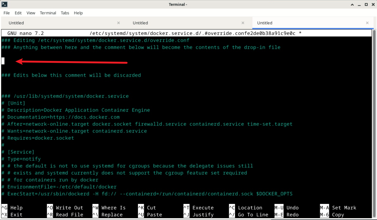
Task: Open the File menu
Action: tap(6, 13)
